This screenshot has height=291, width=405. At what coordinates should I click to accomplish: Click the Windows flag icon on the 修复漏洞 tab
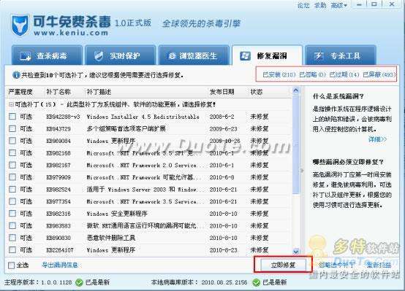click(x=245, y=56)
